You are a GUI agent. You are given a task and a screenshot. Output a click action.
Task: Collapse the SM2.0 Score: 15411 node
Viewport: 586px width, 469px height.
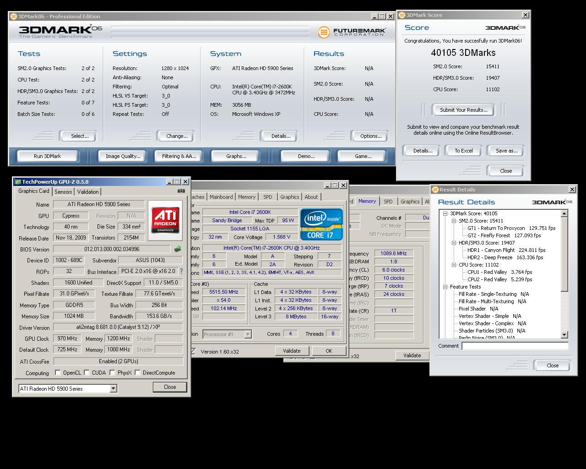(454, 221)
